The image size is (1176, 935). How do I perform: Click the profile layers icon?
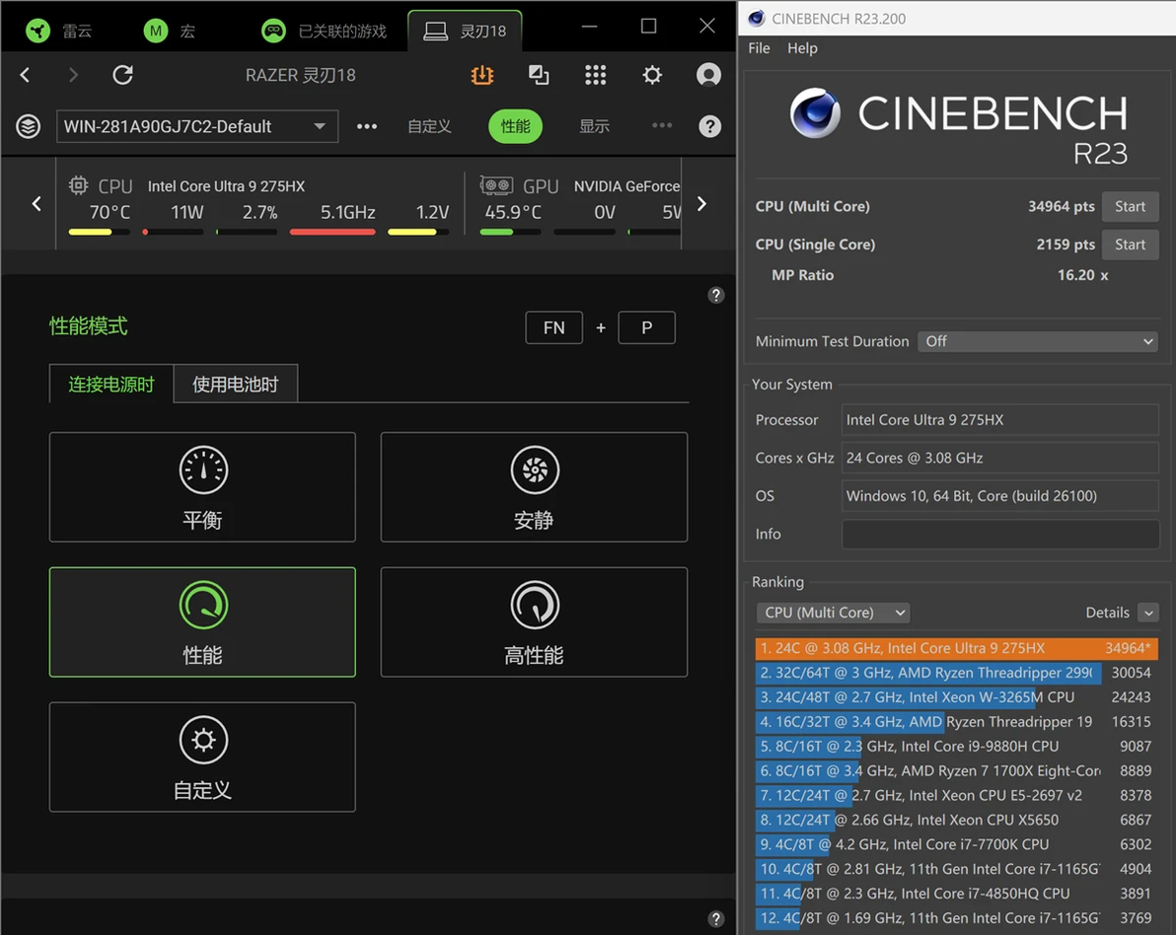(29, 126)
